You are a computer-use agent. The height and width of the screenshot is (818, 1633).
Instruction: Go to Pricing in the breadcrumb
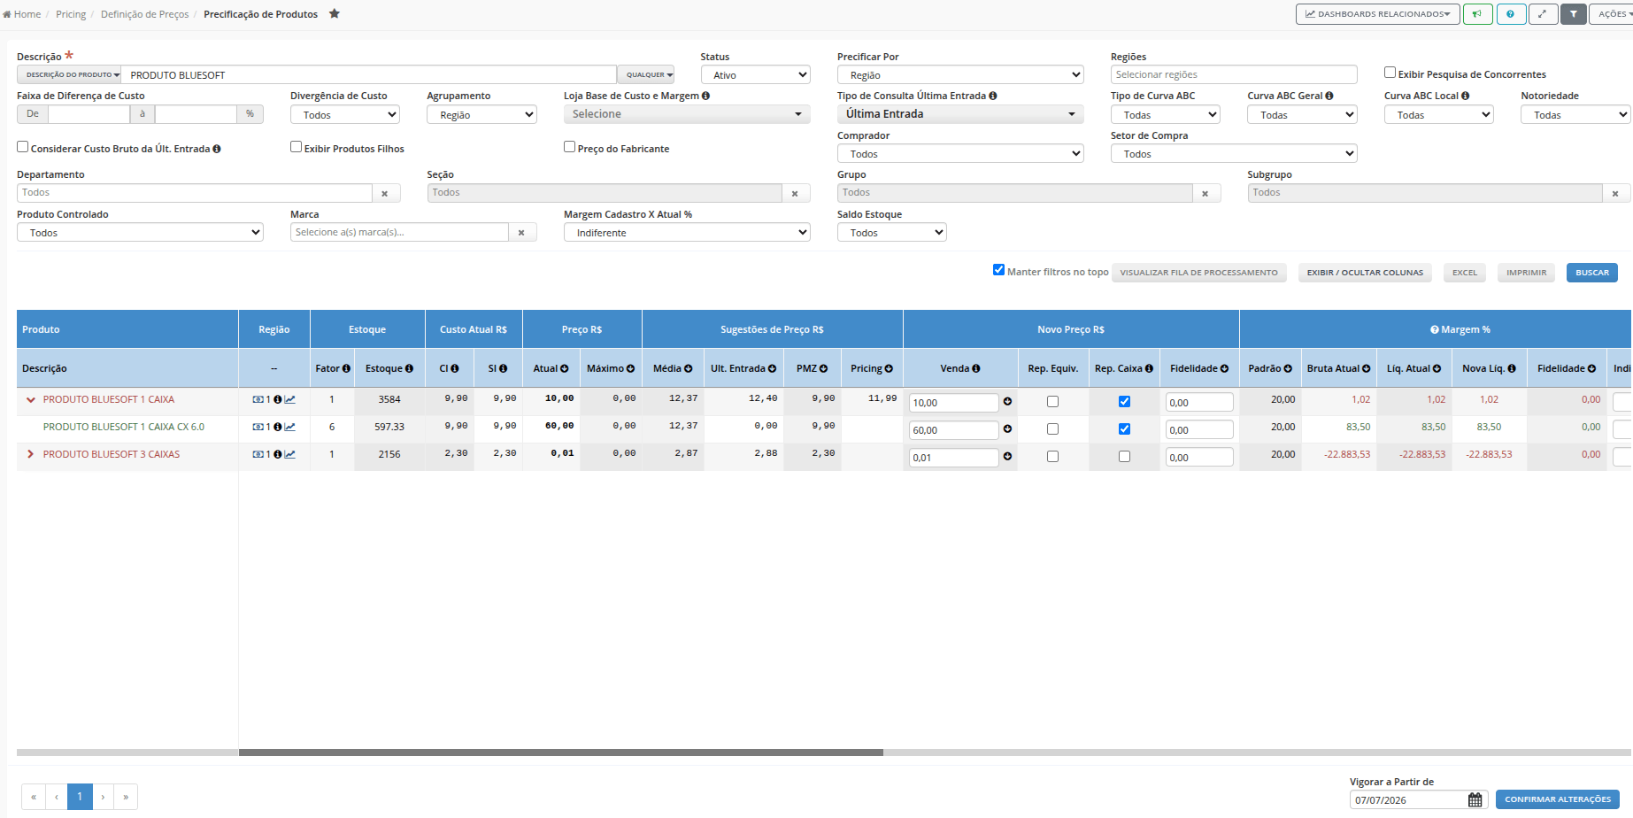71,14
